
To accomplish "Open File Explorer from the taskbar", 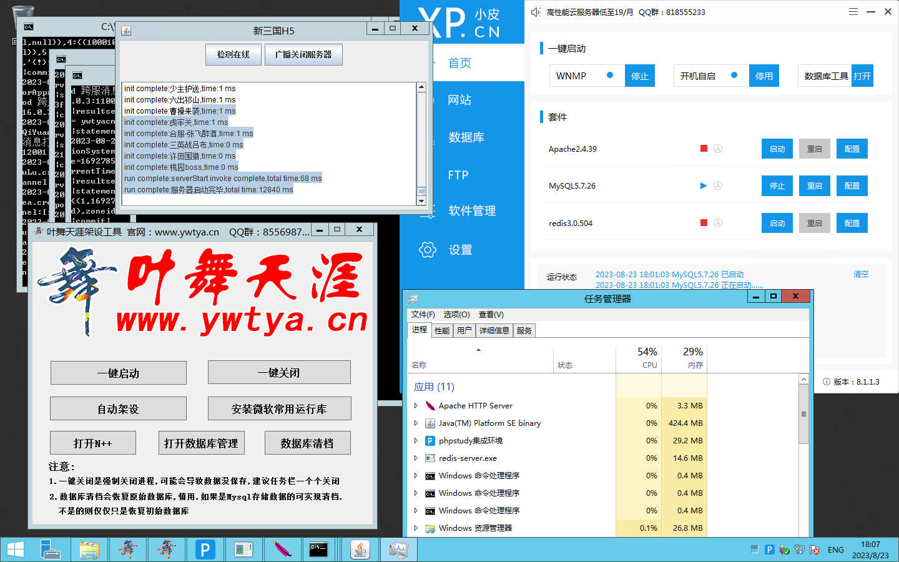I will click(89, 550).
